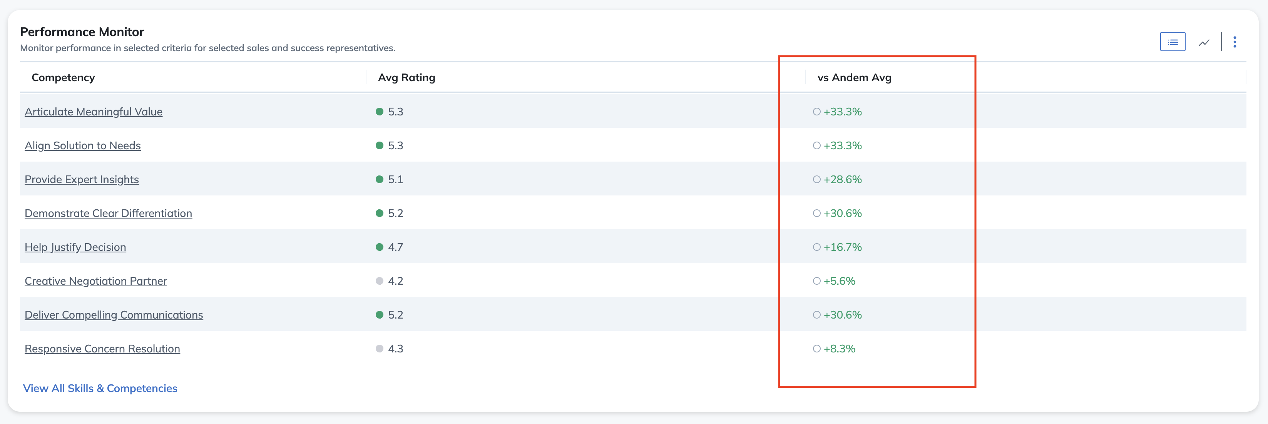Click the green dot beside 5.1 rating
The image size is (1268, 424).
coord(380,180)
